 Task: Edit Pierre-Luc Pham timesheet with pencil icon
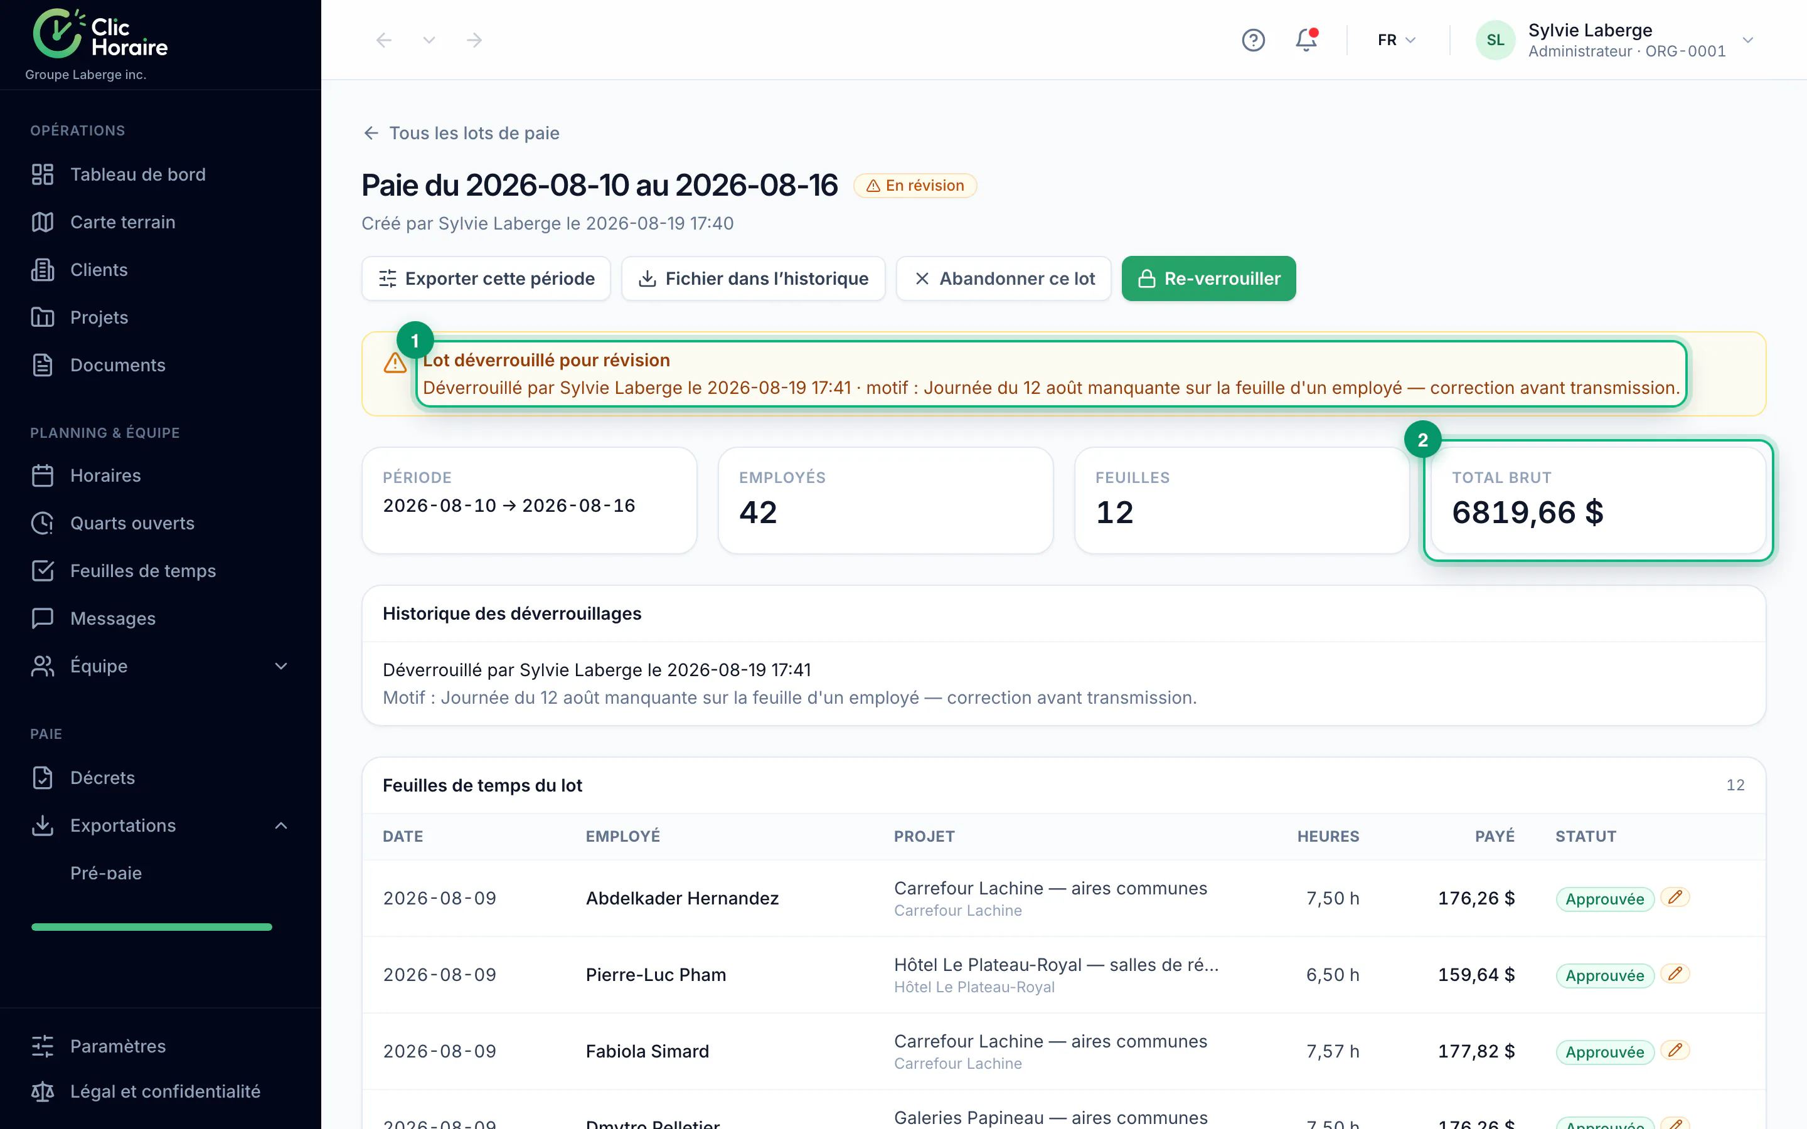1675,973
